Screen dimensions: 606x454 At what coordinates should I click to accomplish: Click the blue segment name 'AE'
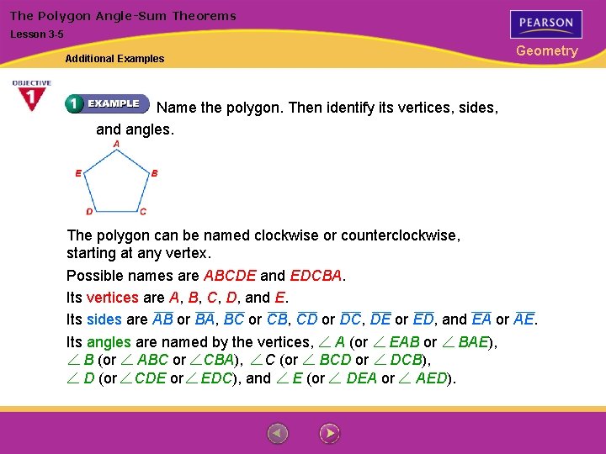[524, 319]
